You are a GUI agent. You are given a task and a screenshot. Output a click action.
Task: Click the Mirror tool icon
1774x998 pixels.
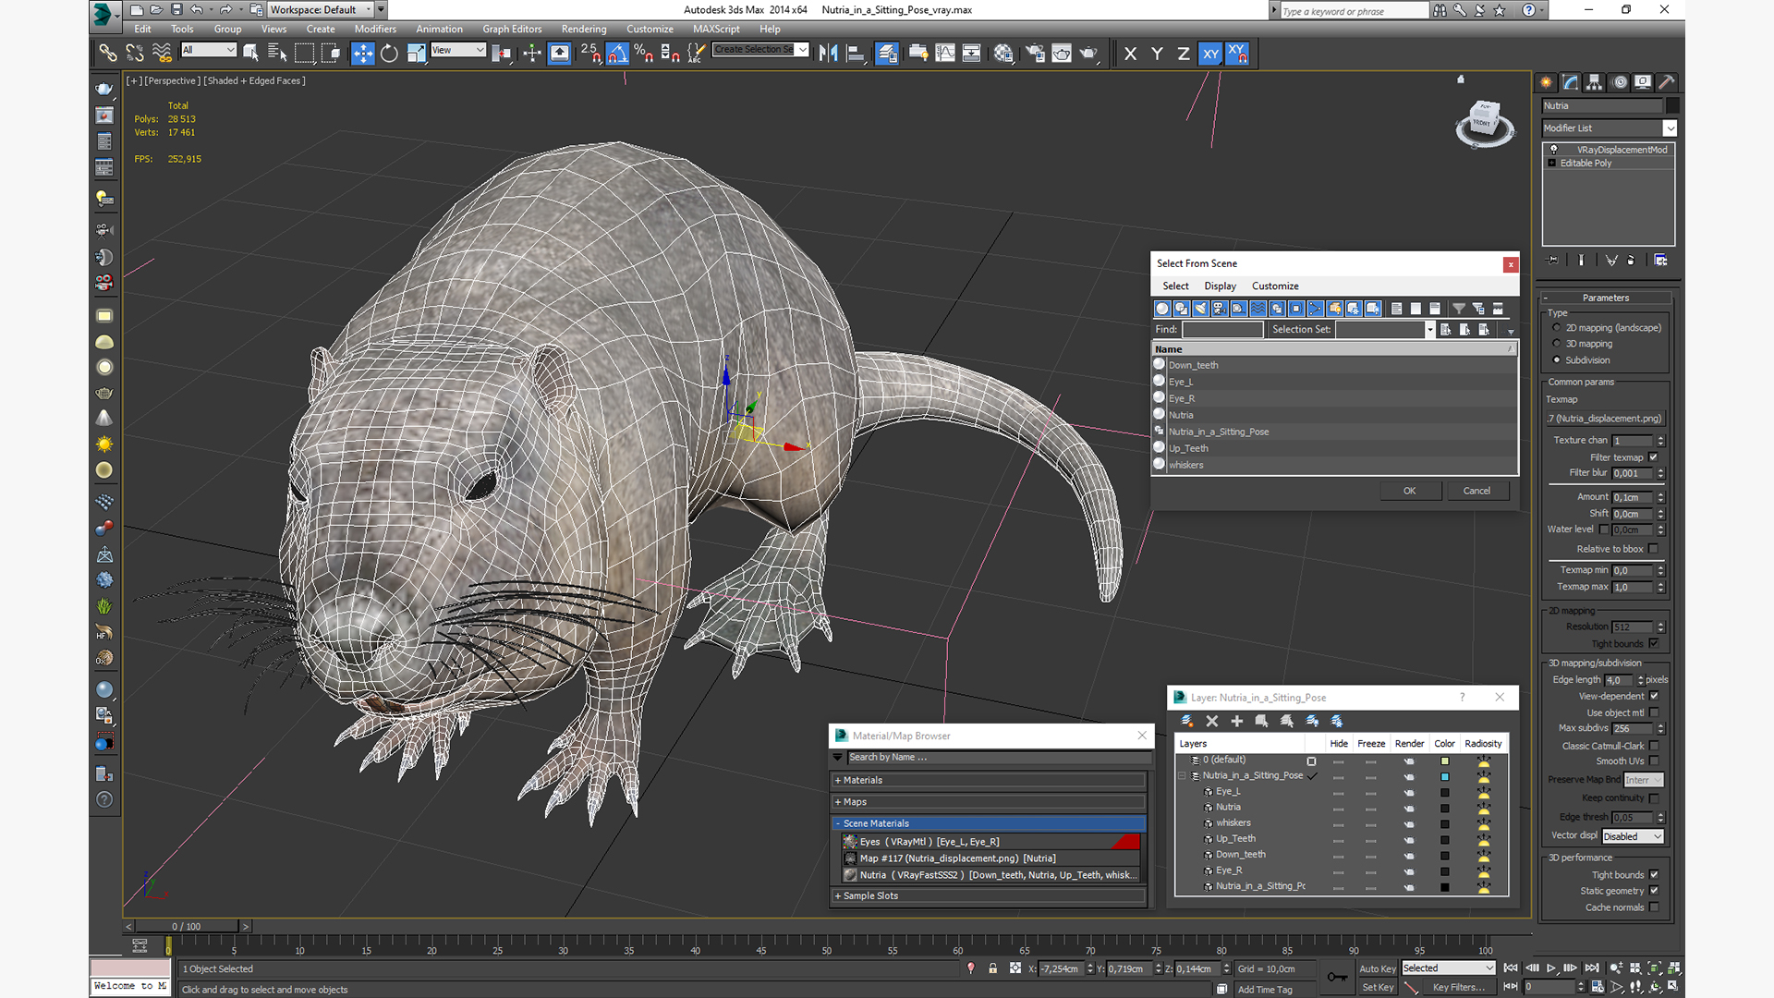pyautogui.click(x=829, y=54)
